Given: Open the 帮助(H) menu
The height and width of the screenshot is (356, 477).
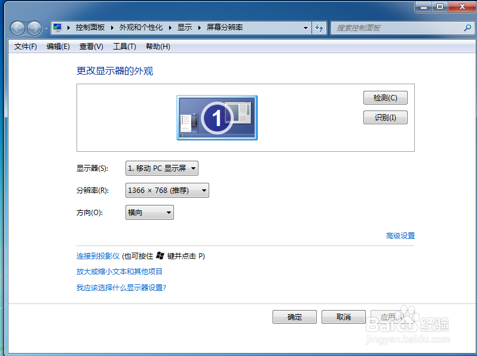Looking at the screenshot, I should click(158, 47).
